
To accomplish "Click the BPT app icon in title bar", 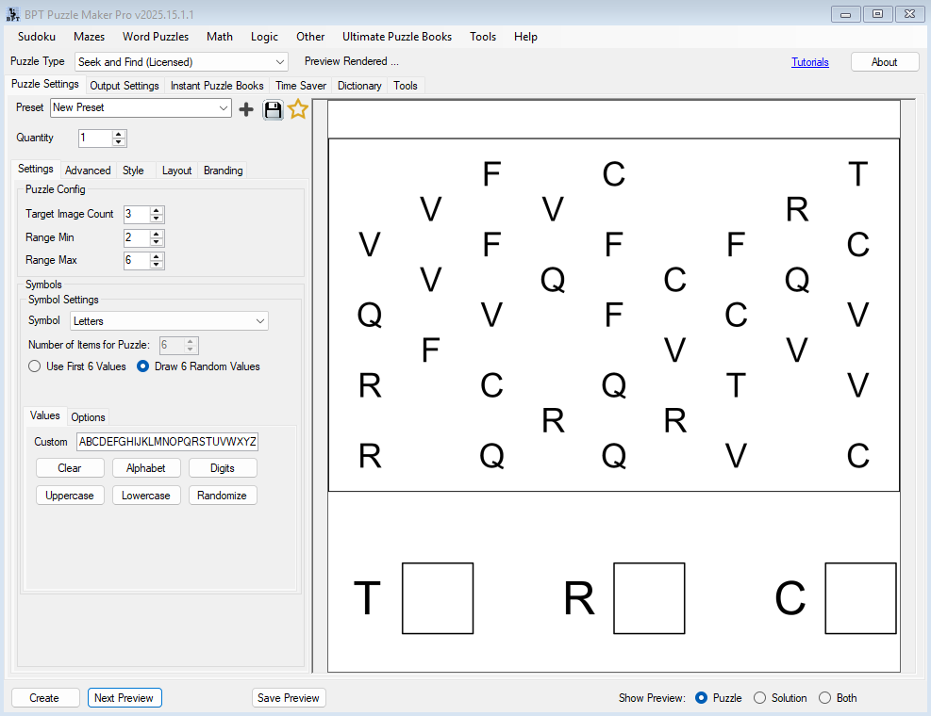I will pos(13,13).
